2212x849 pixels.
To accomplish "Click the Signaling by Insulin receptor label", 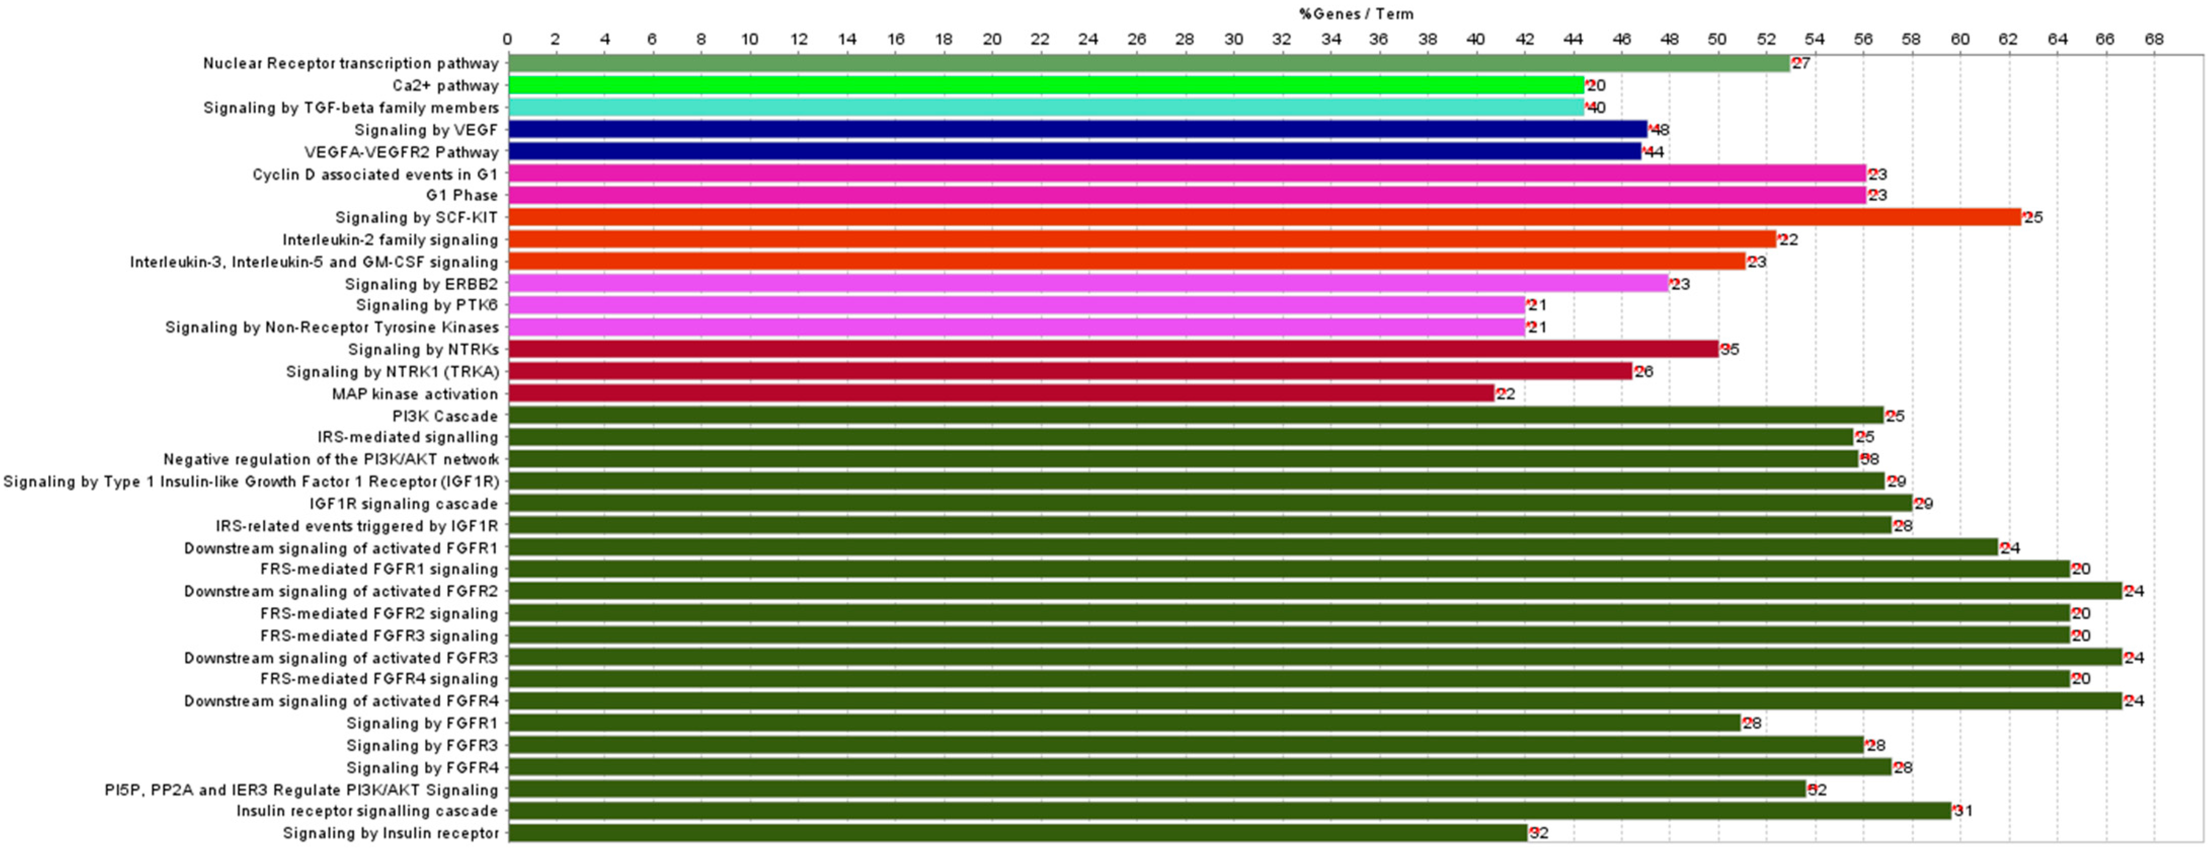I will tap(391, 833).
